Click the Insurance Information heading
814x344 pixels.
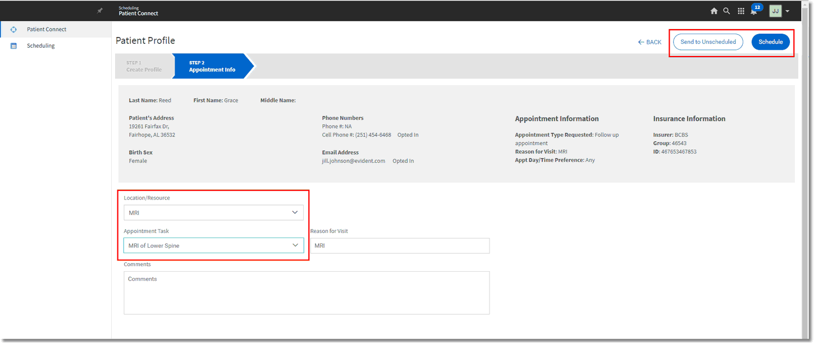pos(689,119)
